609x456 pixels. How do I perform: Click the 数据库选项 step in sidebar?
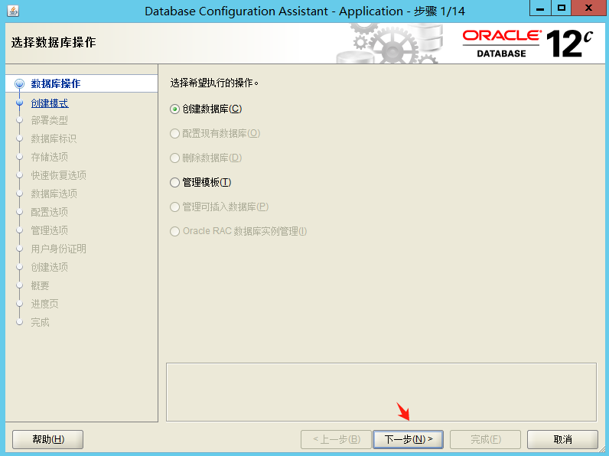point(54,194)
